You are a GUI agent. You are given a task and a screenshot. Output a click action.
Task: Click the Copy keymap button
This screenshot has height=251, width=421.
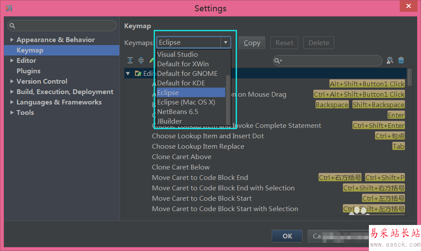(x=252, y=43)
